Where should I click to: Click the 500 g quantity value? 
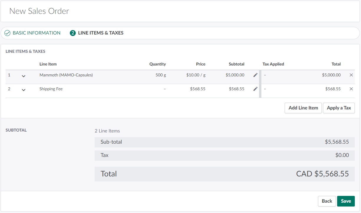click(161, 75)
